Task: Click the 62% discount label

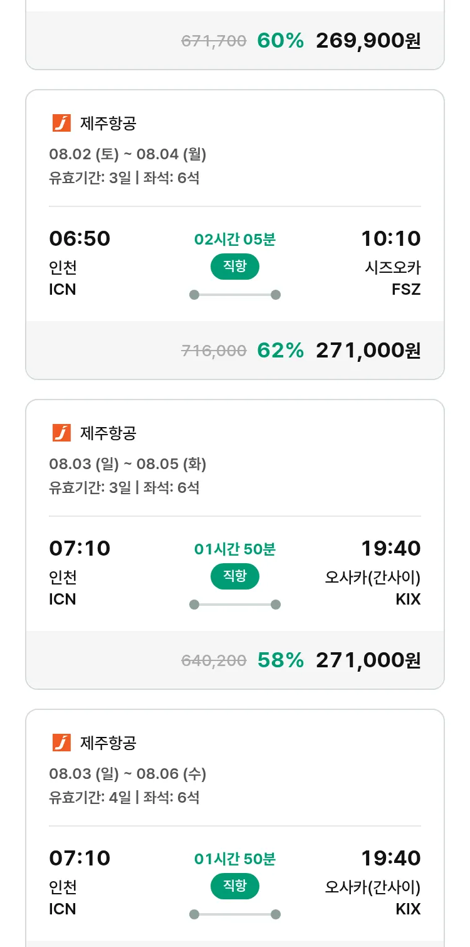Action: 280,351
